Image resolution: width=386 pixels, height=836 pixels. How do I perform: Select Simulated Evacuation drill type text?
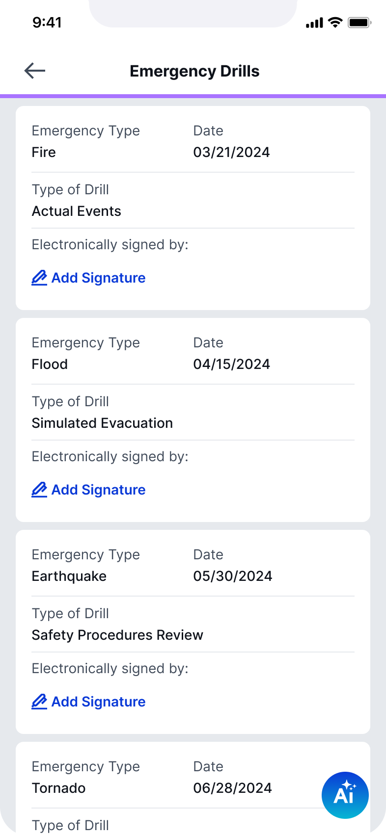coord(102,423)
